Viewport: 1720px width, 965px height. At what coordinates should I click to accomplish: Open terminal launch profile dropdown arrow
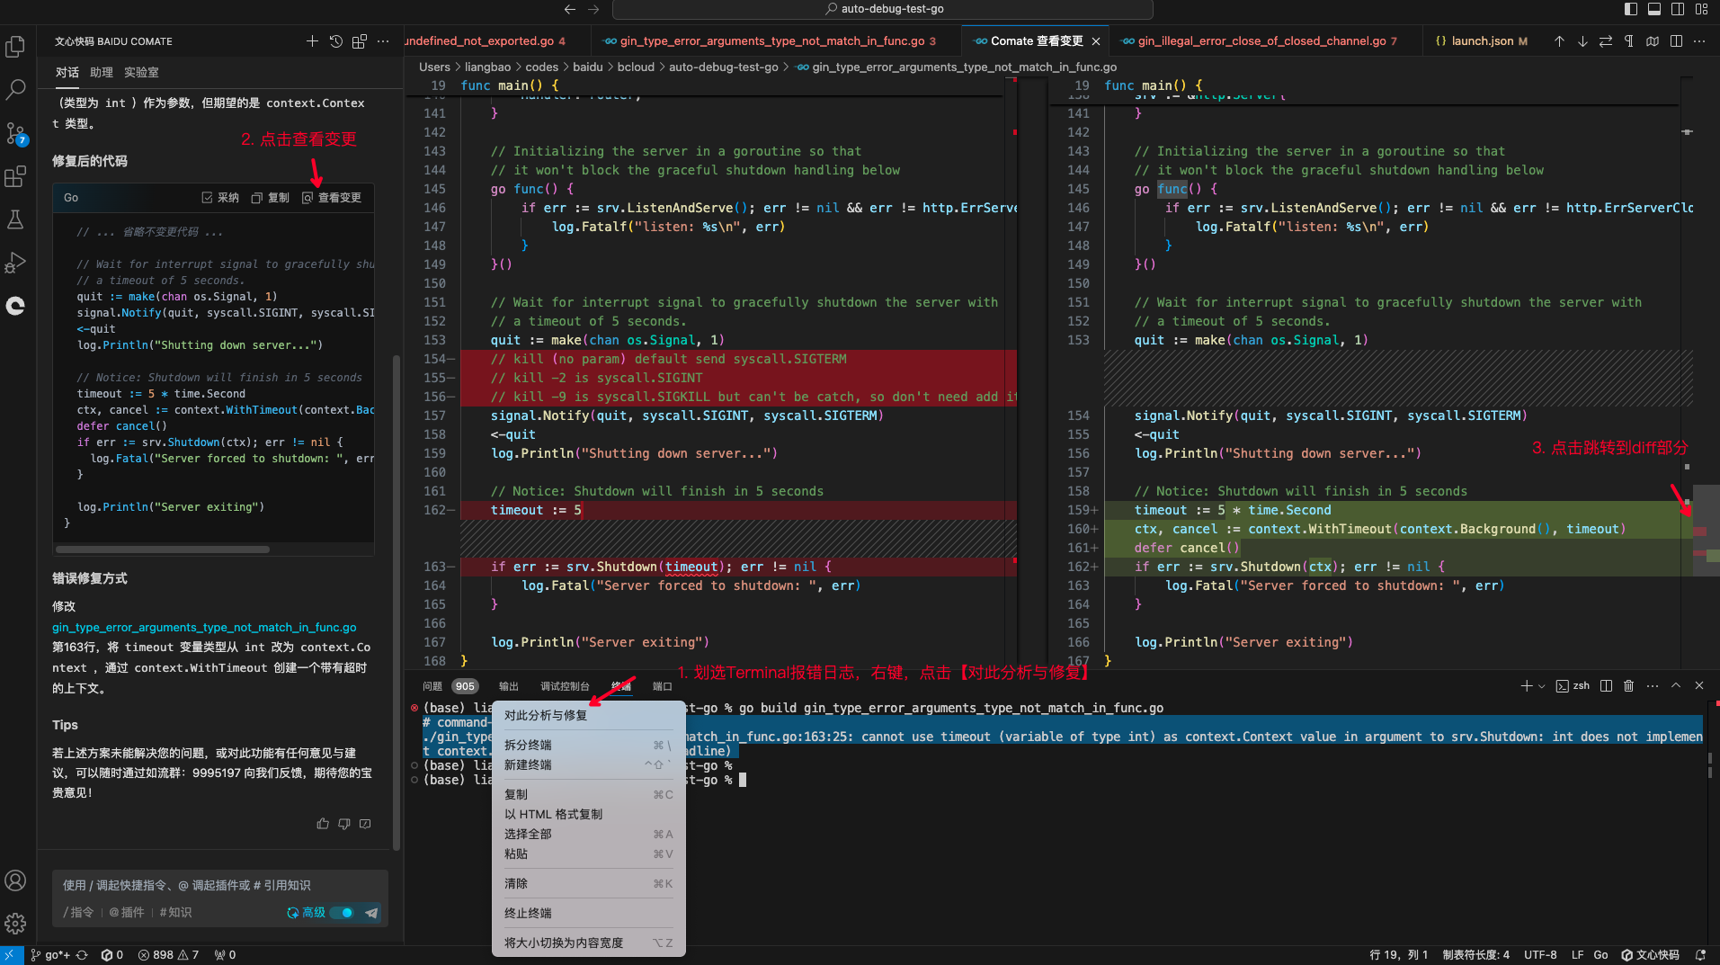tap(1542, 686)
